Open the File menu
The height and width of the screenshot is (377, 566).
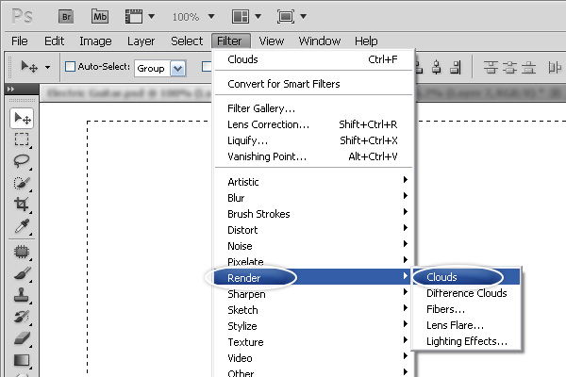tap(20, 41)
